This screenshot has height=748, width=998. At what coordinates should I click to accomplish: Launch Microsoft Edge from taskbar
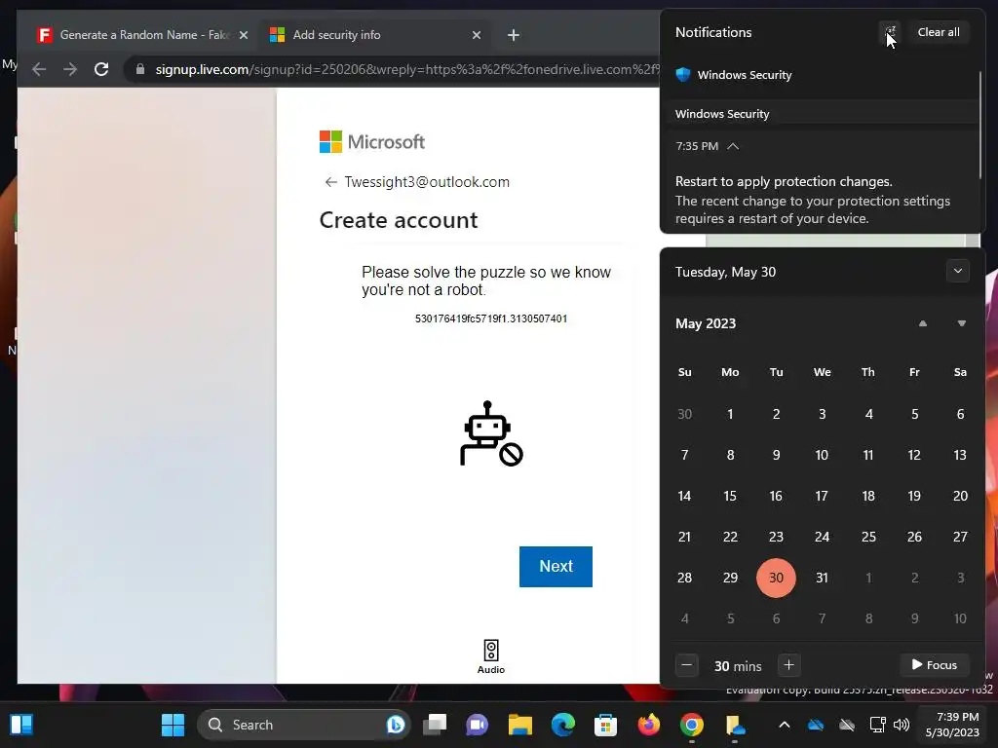(x=562, y=725)
